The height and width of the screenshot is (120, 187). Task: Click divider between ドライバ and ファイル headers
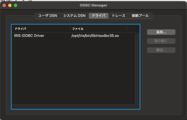point(70,29)
